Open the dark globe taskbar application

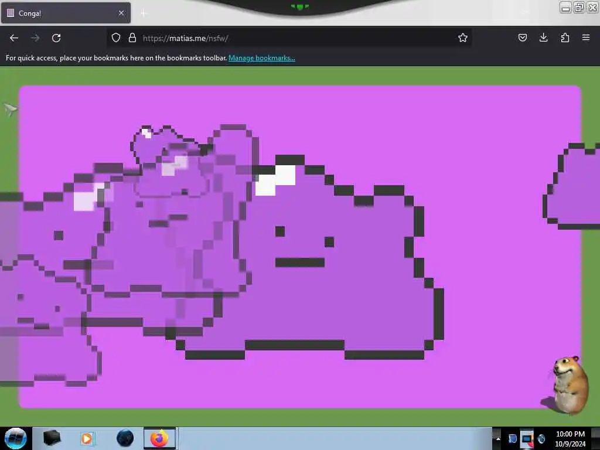(x=125, y=438)
